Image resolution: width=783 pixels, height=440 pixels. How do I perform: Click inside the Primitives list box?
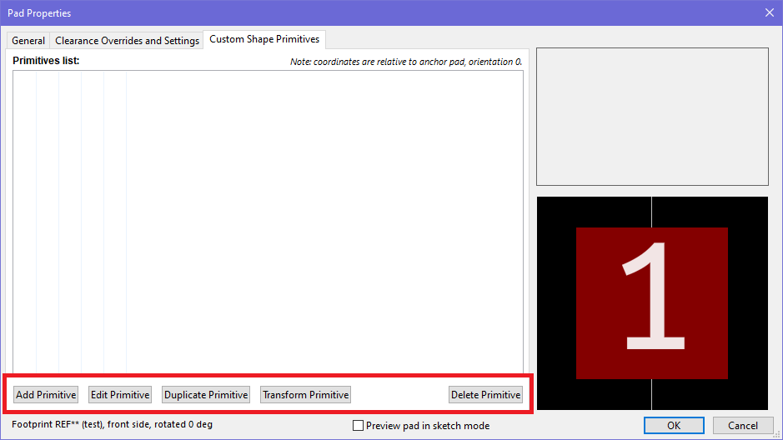(269, 222)
